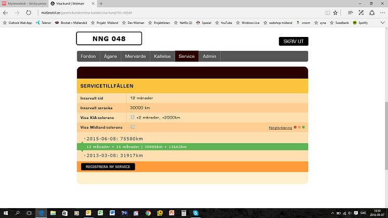The width and height of the screenshot is (388, 218).
Task: Expand the 2015-06-08 75580km service entry
Action: [x=113, y=138]
